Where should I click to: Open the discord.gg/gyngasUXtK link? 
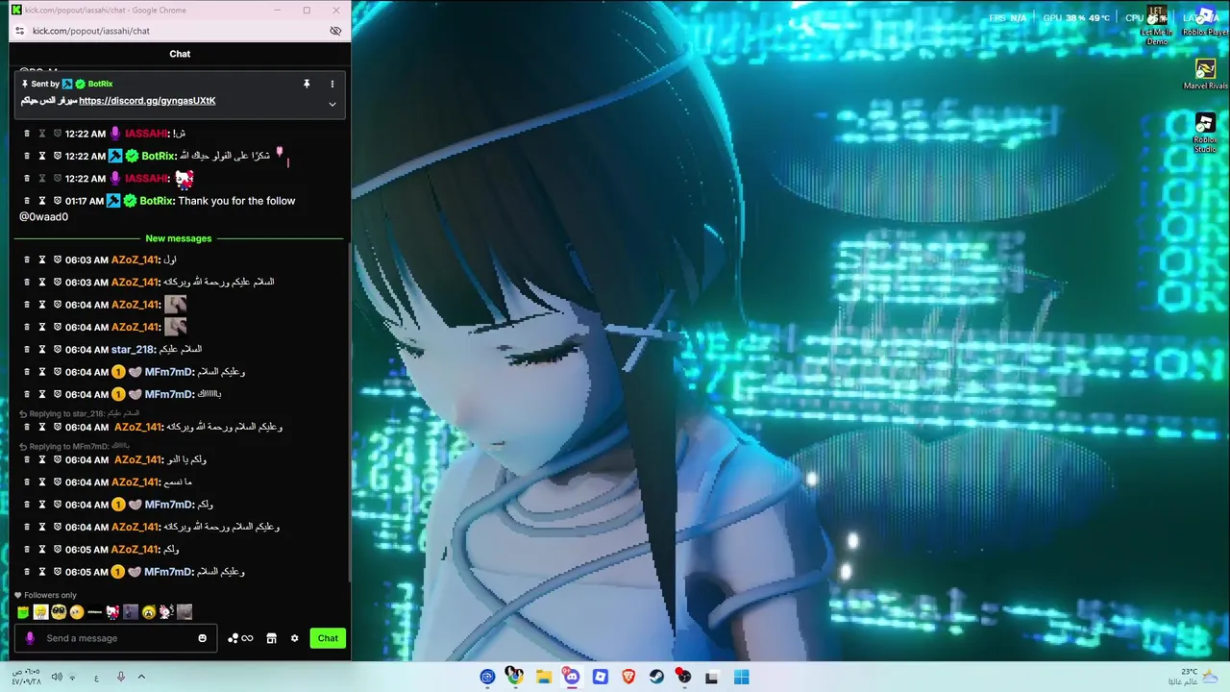pos(147,101)
